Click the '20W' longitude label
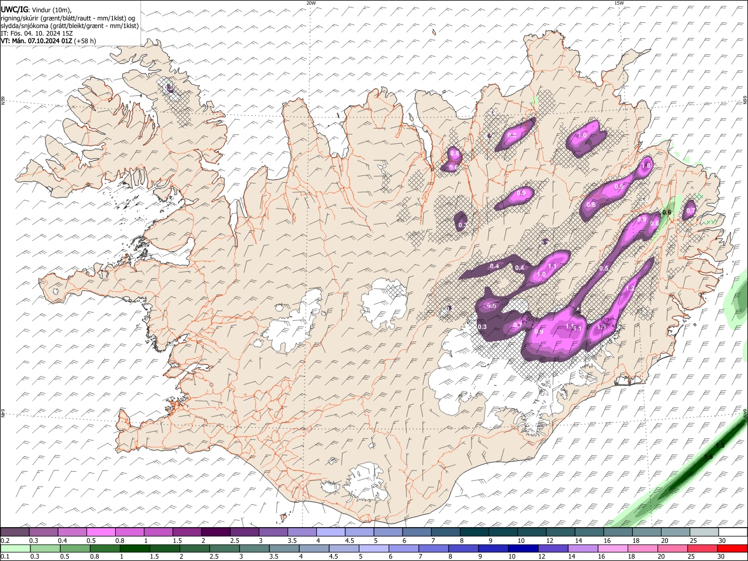The image size is (748, 561). pos(311,3)
